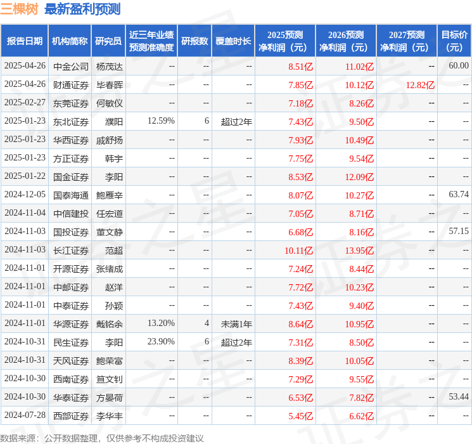This screenshot has width=472, height=444.
Task: Click the 12.82亿 2027 forecast value
Action: click(x=420, y=85)
